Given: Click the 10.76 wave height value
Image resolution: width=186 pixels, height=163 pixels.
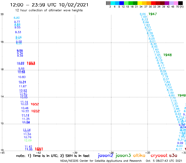Looking at the screenshot, I should pos(28,137).
